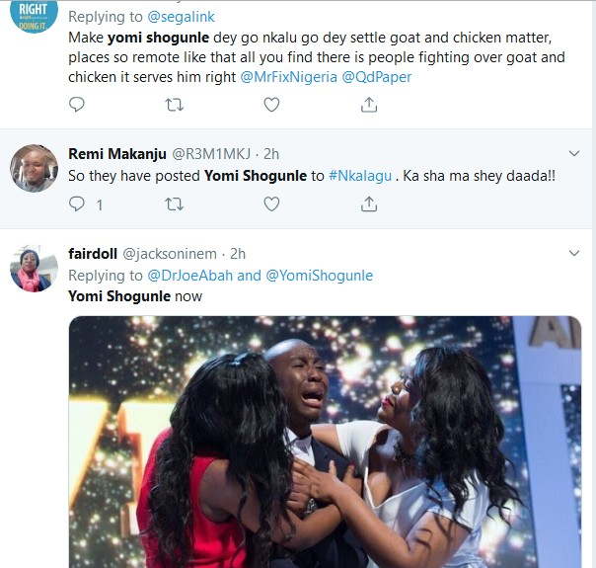The height and width of the screenshot is (568, 596).
Task: Reply to the first tweet about goat and chicken
Action: pyautogui.click(x=77, y=104)
